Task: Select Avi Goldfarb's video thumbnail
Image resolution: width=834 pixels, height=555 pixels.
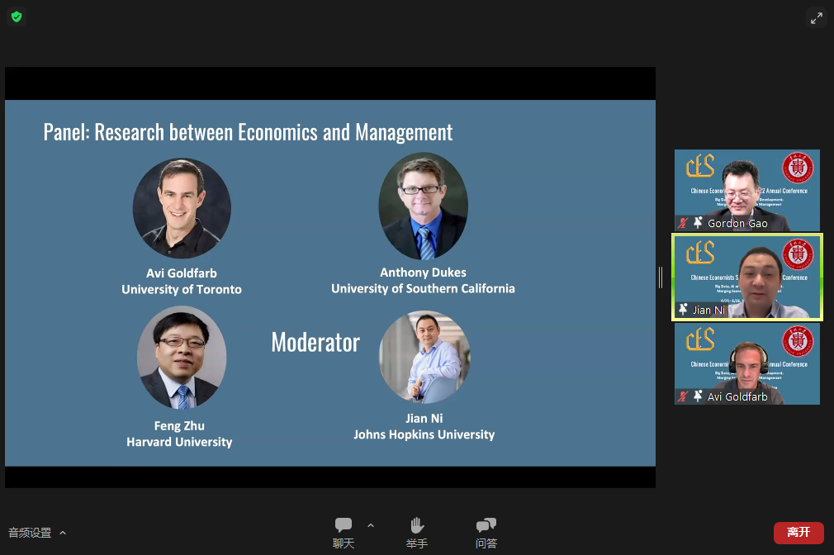Action: [746, 362]
